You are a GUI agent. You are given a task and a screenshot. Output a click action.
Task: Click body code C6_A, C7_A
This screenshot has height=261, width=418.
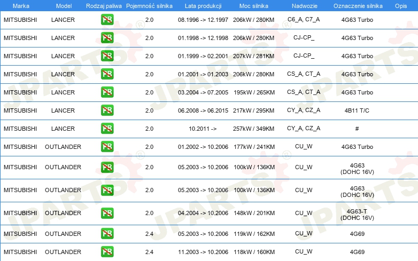point(304,19)
